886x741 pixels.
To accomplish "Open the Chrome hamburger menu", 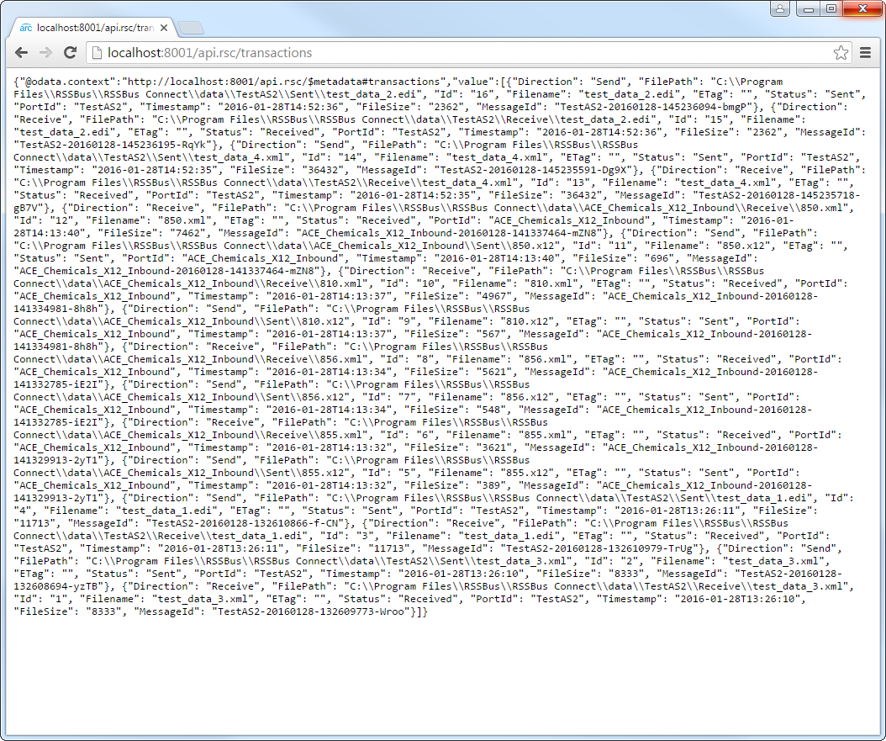I will point(866,53).
